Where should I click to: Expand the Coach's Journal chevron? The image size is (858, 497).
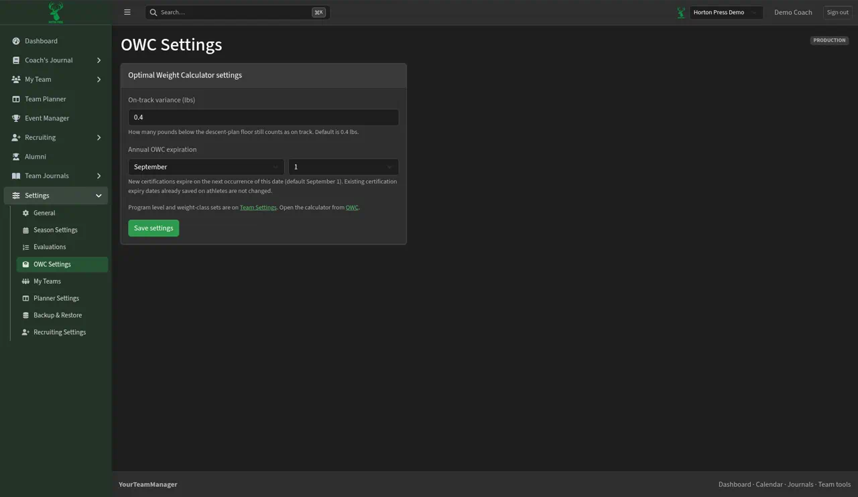click(99, 60)
